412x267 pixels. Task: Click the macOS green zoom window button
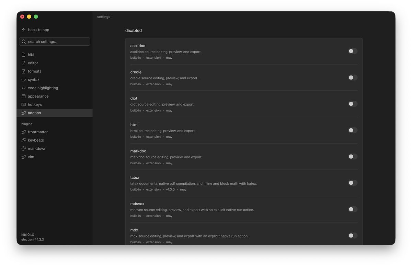pyautogui.click(x=36, y=16)
